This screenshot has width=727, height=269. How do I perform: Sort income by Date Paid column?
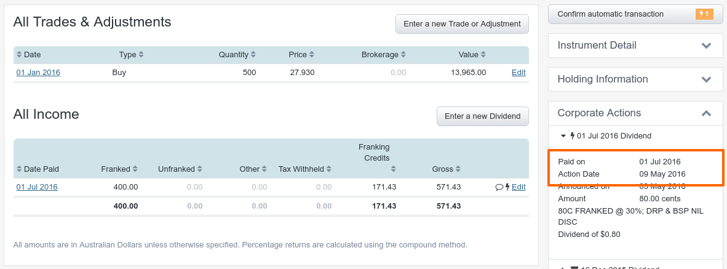point(38,169)
